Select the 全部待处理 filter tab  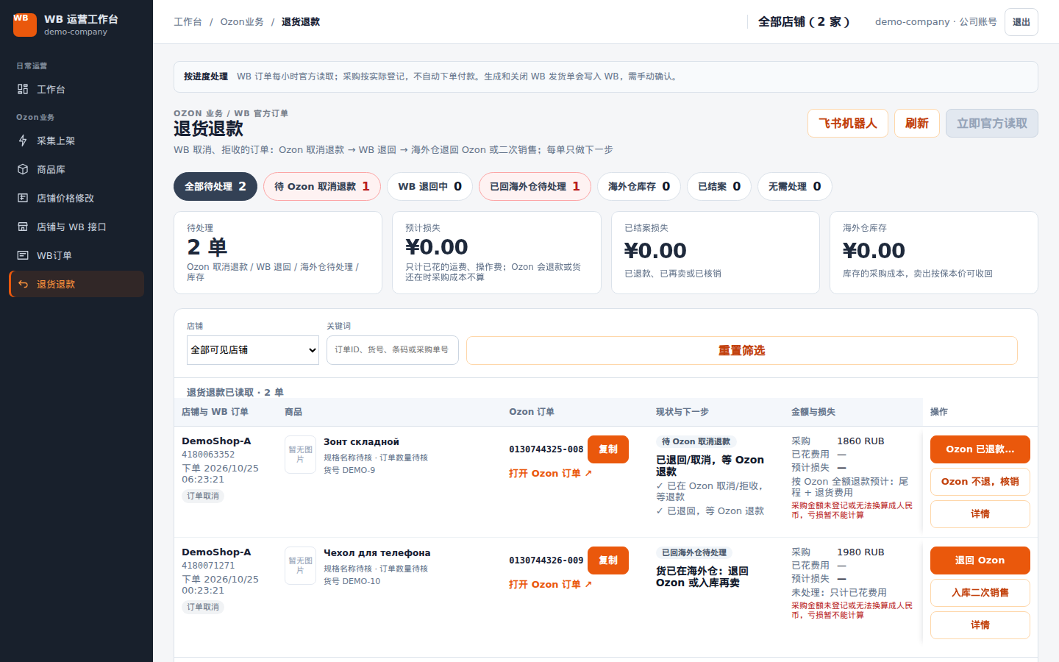pos(215,187)
